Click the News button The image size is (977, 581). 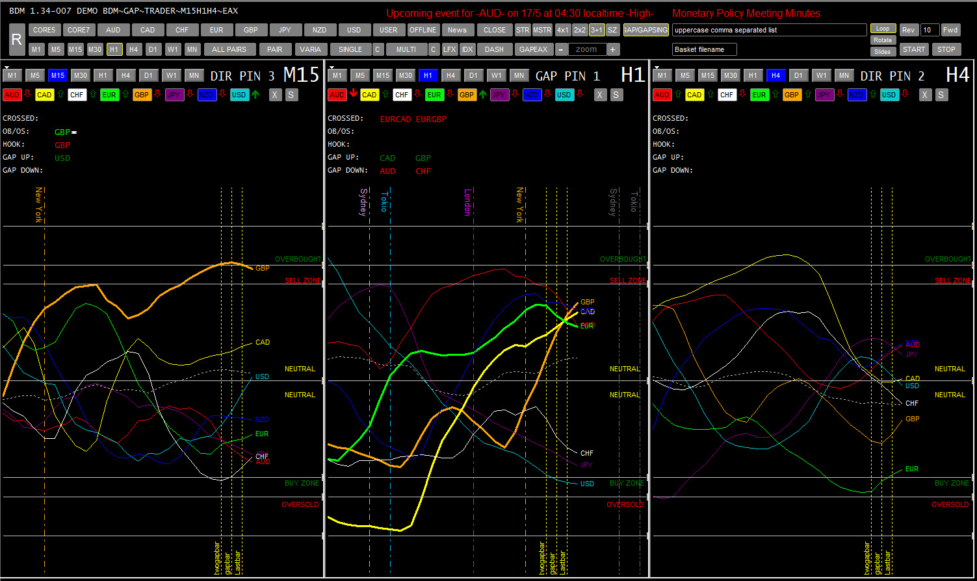click(458, 30)
